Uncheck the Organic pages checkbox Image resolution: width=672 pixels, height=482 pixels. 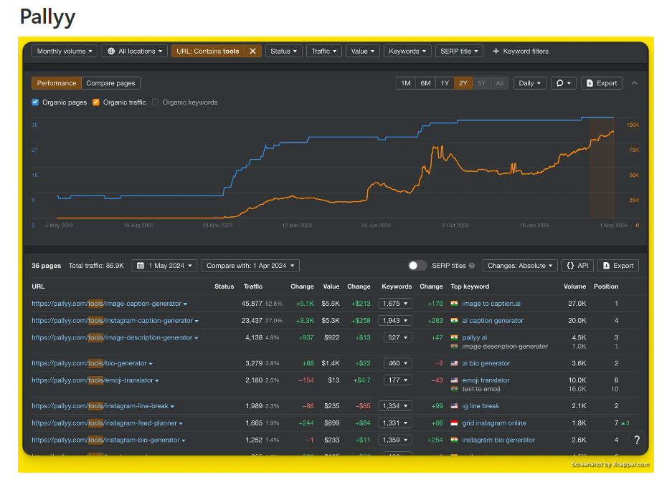36,102
